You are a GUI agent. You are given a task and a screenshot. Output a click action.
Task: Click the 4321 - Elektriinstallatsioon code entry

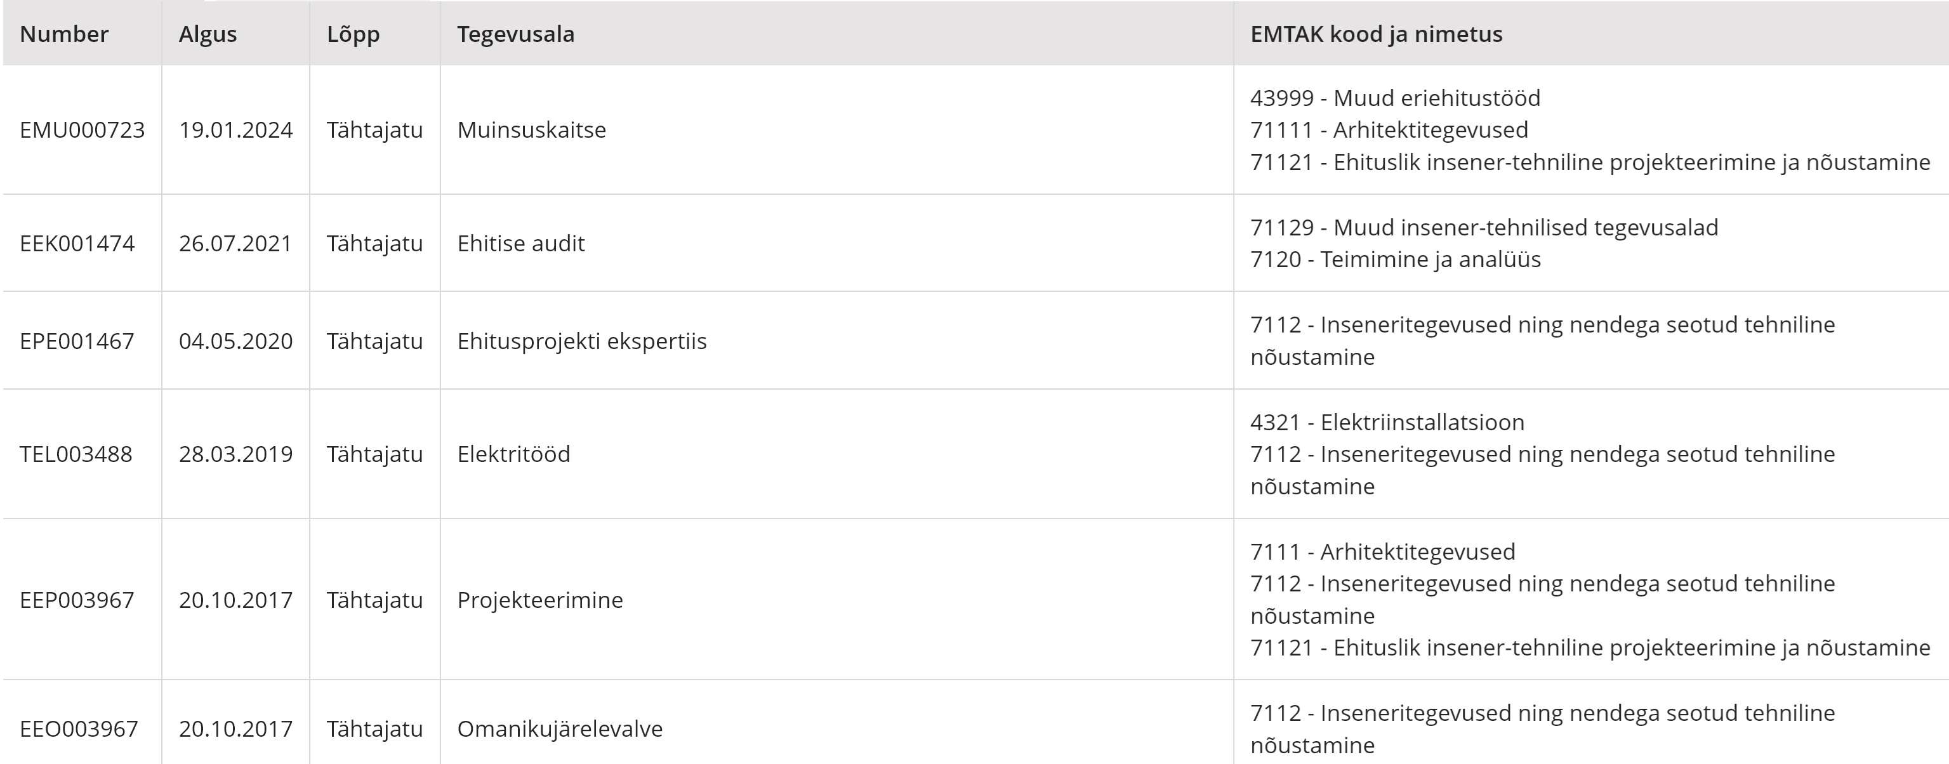point(1387,422)
